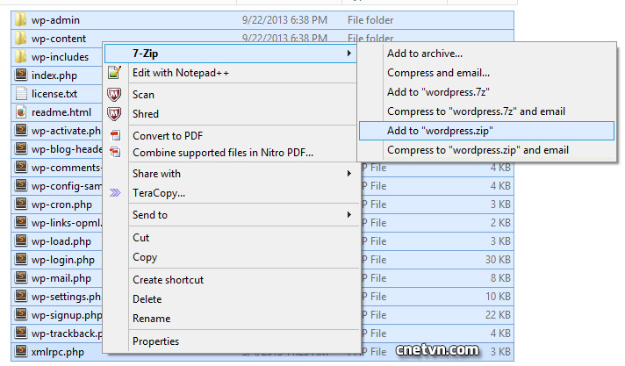Viewport: 625px width, 366px height.
Task: Click the 10 KB size cell
Action: [x=498, y=297]
